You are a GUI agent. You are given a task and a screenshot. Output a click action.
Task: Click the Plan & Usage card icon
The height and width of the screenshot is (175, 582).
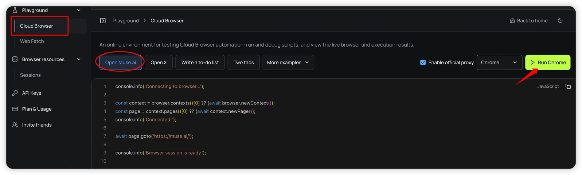[x=15, y=109]
